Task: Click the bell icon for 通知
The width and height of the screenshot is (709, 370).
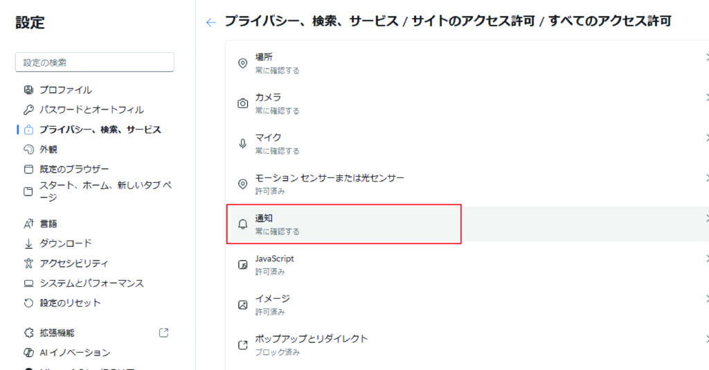Action: pos(243,224)
